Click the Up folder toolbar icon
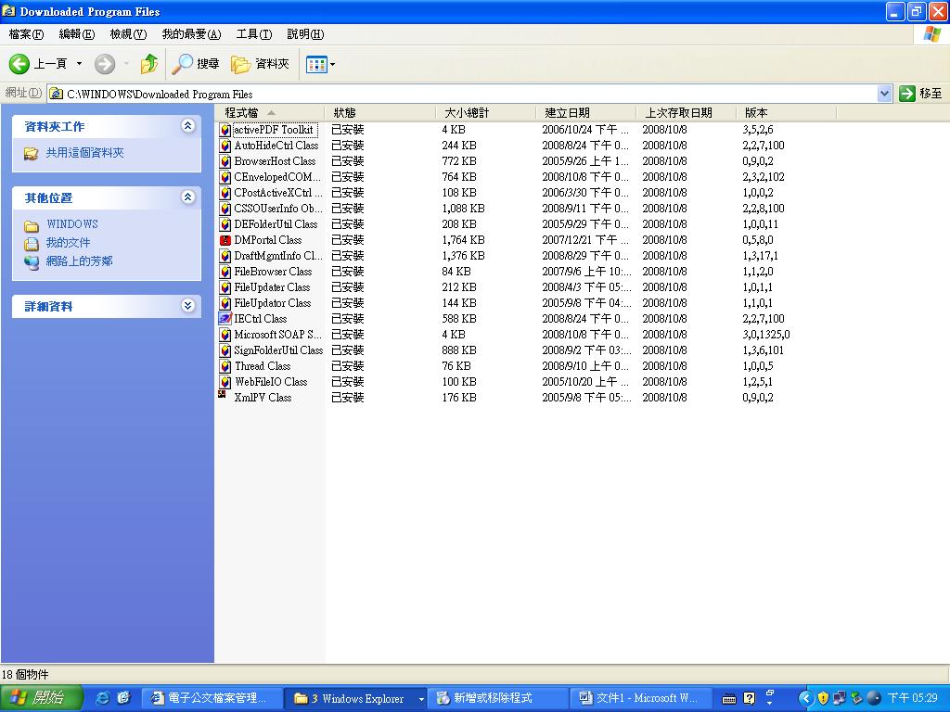Viewport: 950px width, 712px height. point(148,64)
